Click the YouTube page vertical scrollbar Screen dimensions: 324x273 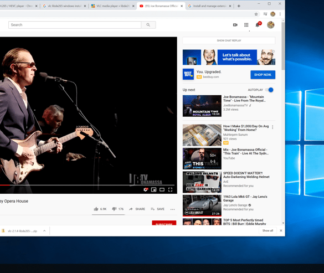[283, 45]
